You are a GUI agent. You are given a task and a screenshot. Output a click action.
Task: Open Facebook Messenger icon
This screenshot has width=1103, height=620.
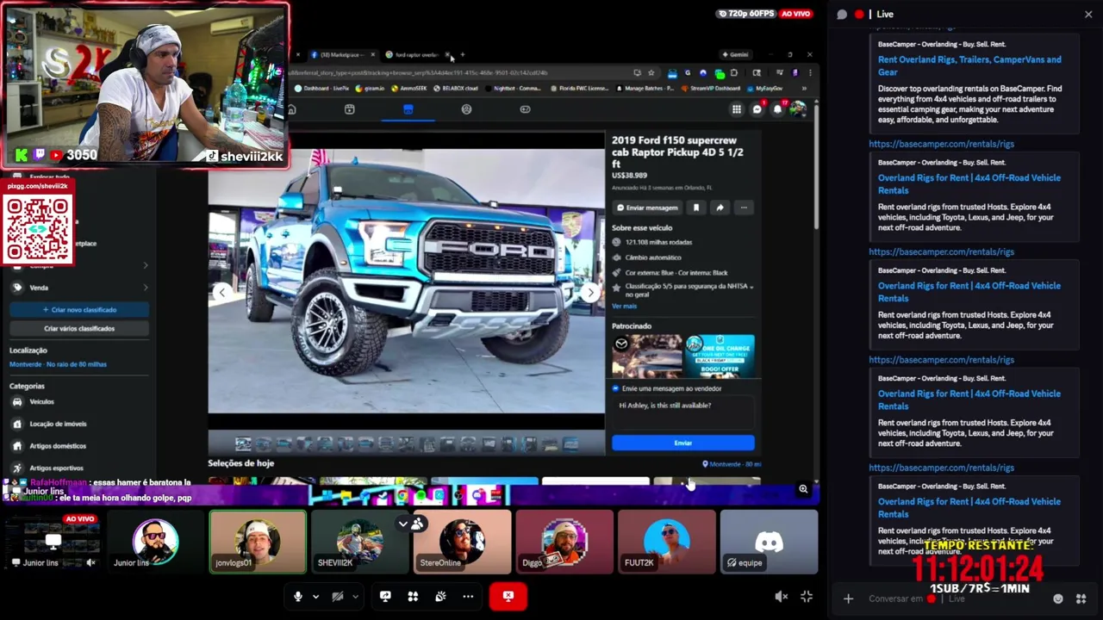click(x=757, y=109)
